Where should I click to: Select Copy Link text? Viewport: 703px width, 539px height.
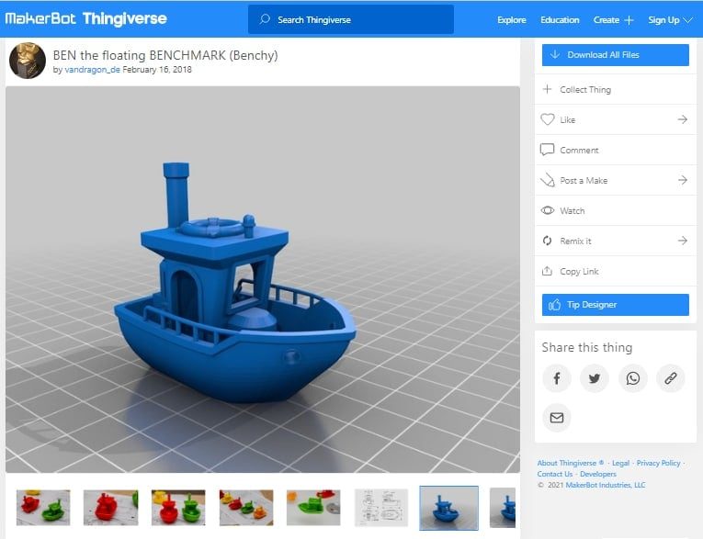tap(579, 272)
